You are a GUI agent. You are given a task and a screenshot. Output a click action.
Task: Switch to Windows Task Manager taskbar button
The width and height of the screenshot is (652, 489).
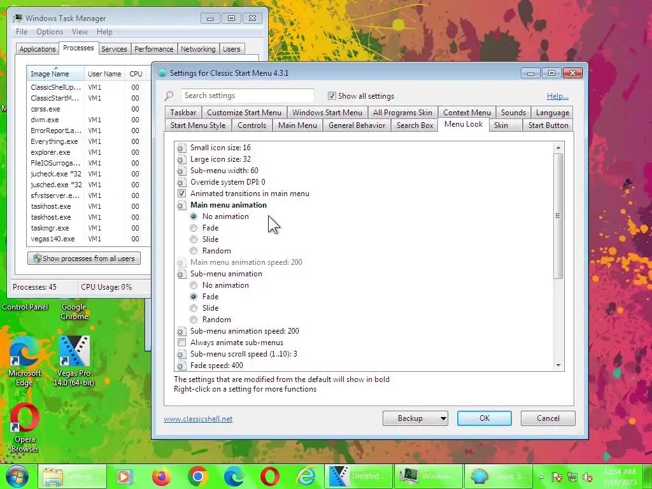coord(429,476)
